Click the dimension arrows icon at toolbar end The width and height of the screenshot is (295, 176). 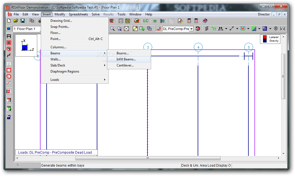point(283,29)
